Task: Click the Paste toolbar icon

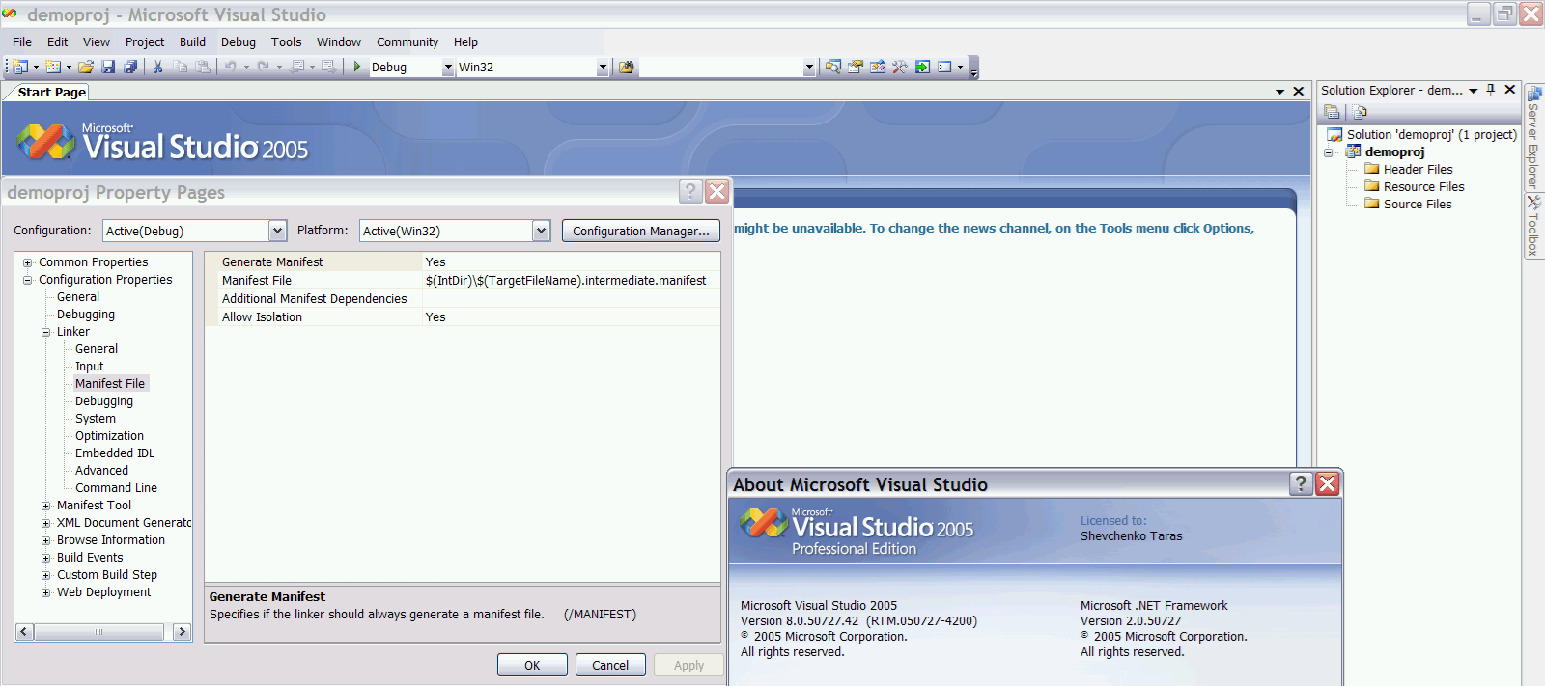Action: (203, 67)
